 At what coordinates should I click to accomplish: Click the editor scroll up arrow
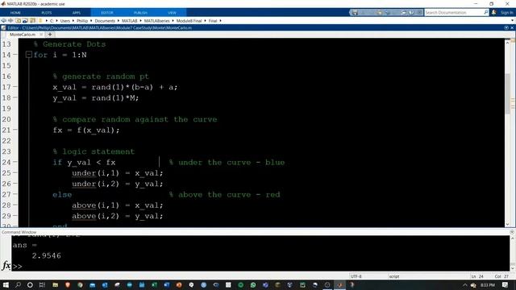pos(507,42)
